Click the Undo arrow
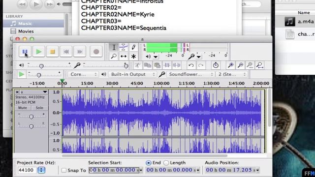The height and width of the screenshot is (177, 315). pos(191,65)
